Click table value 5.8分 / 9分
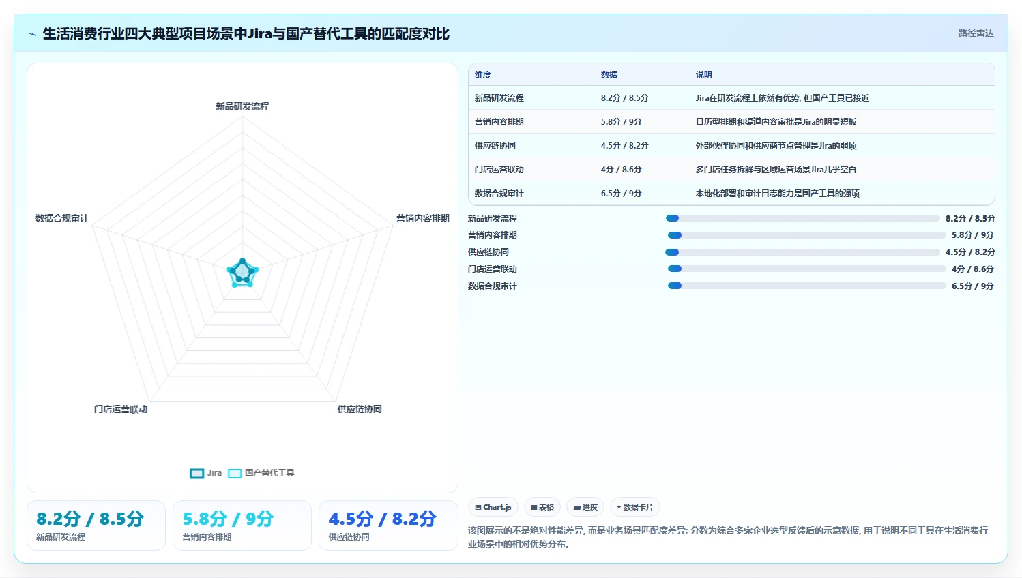Viewport: 1022px width, 578px height. coord(622,122)
